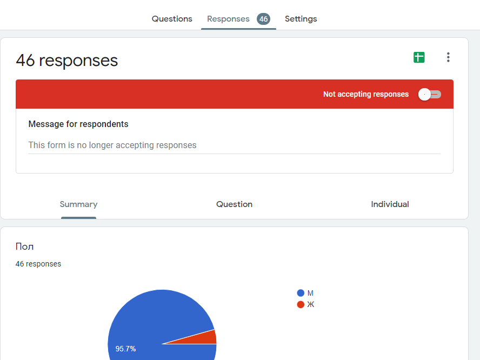Click the 'Пол' question title
The height and width of the screenshot is (360, 480).
pyautogui.click(x=24, y=246)
